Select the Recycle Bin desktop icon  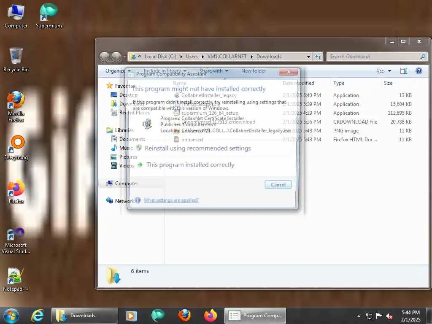pos(16,60)
